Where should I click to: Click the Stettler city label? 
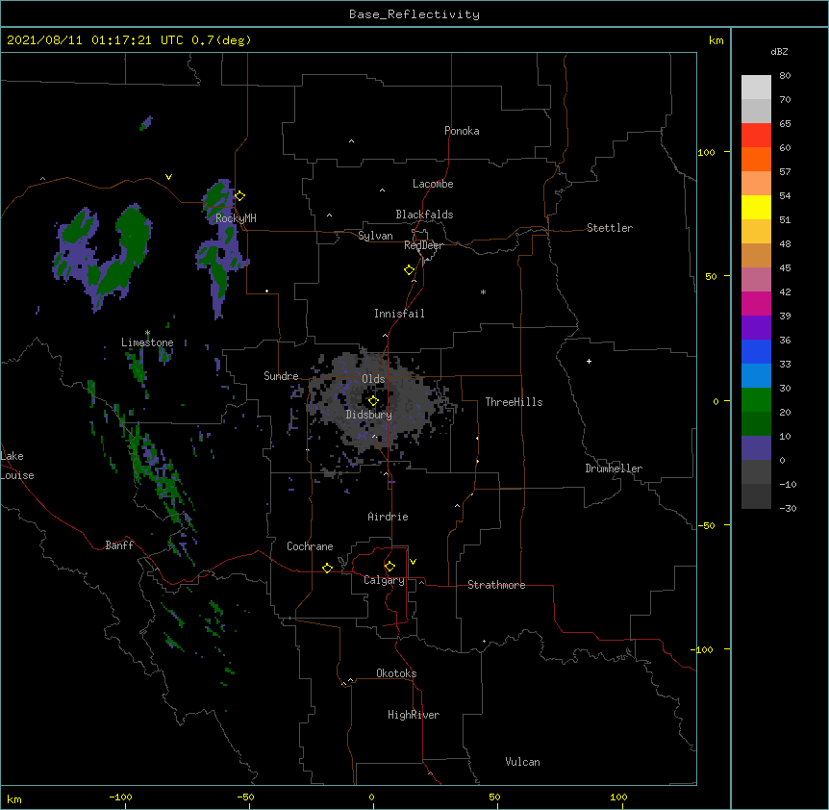point(610,228)
